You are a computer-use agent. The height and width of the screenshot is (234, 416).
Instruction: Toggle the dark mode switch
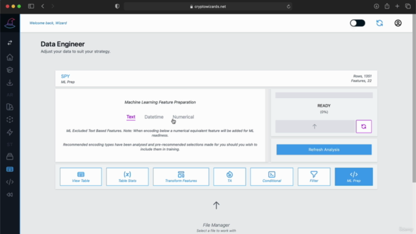357,23
